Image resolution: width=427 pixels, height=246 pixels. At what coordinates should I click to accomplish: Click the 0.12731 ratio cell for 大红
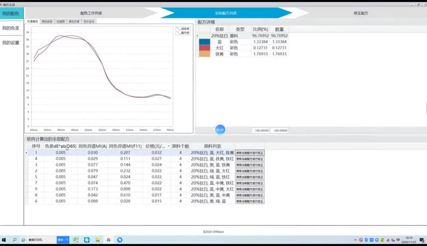pos(260,48)
